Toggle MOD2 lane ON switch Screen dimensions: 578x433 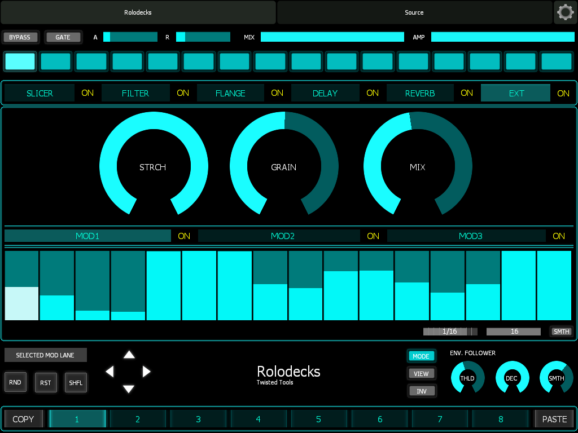tap(373, 236)
